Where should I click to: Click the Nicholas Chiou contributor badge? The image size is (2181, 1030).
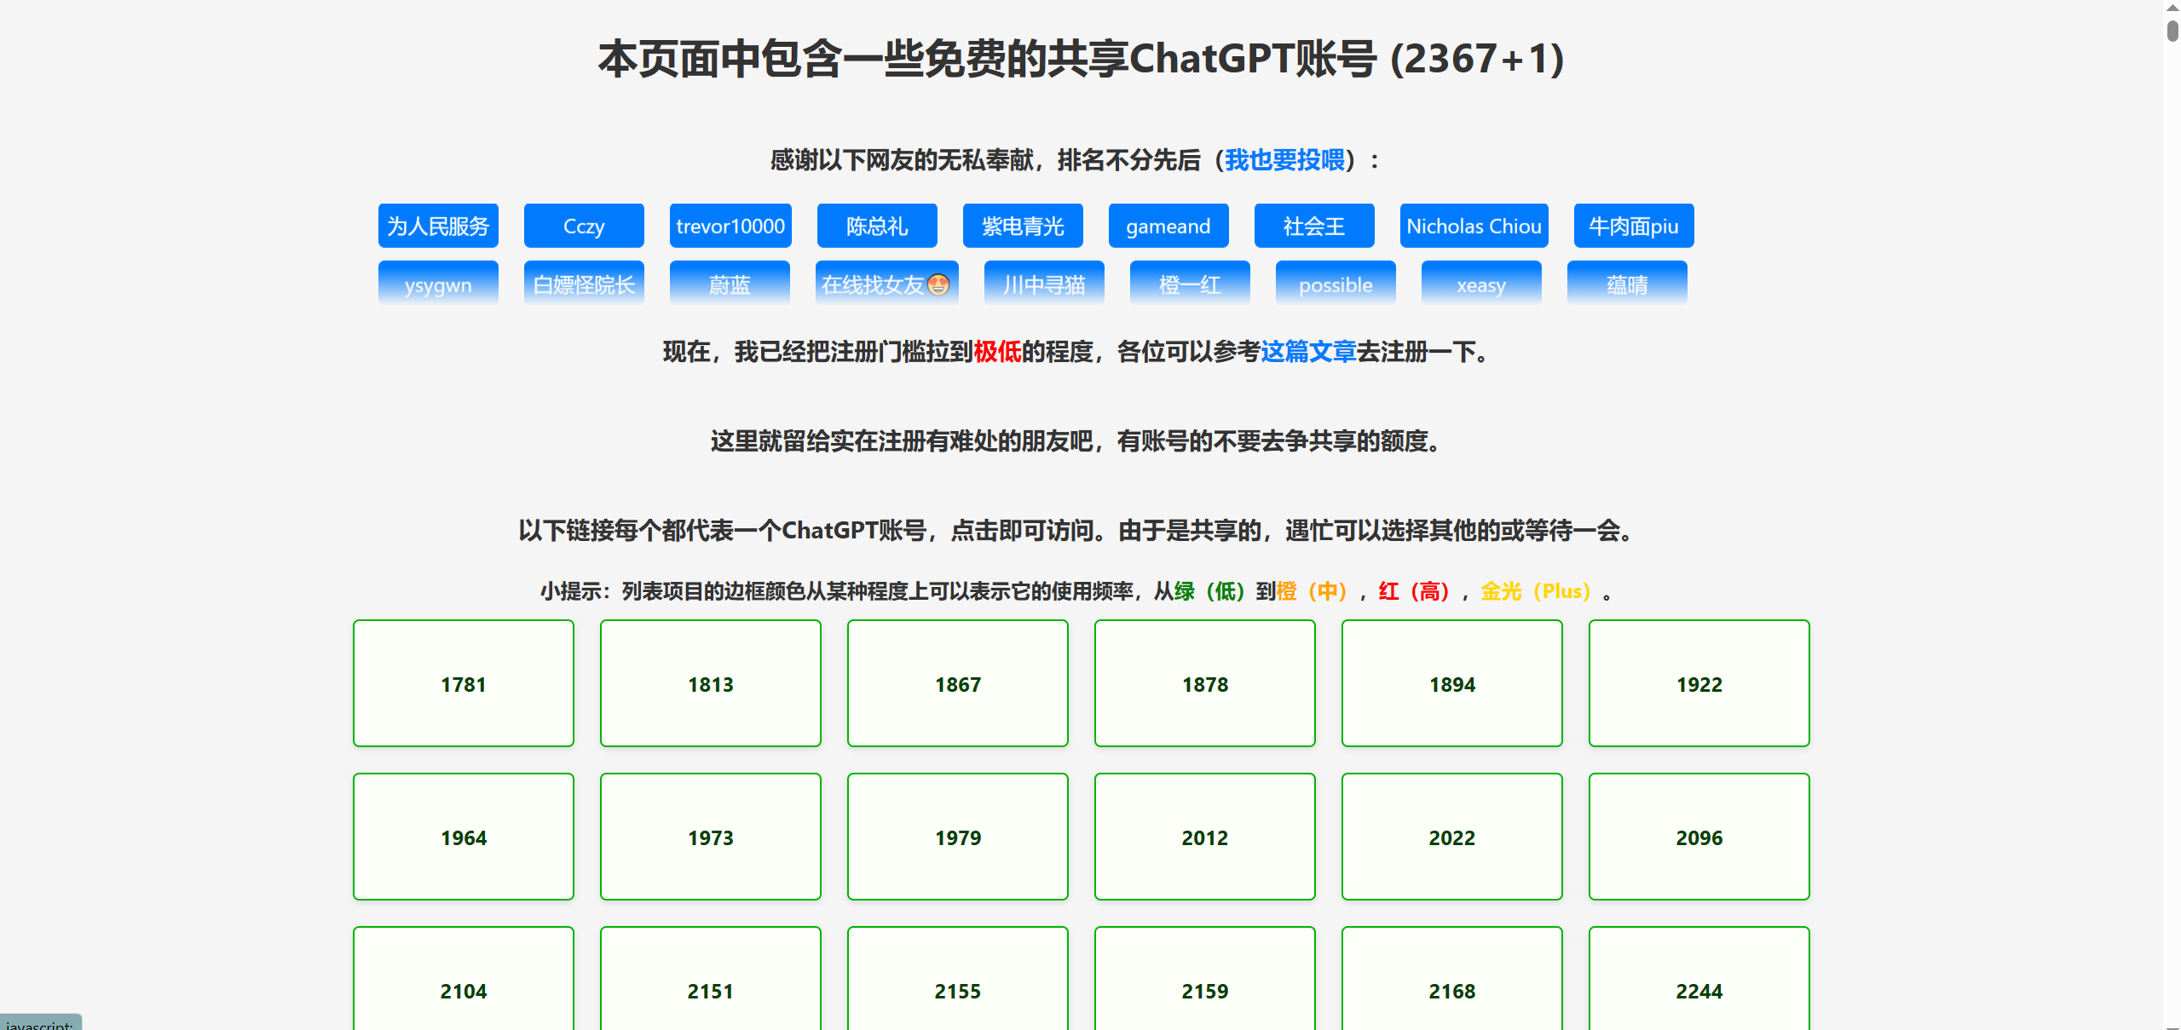[1474, 226]
